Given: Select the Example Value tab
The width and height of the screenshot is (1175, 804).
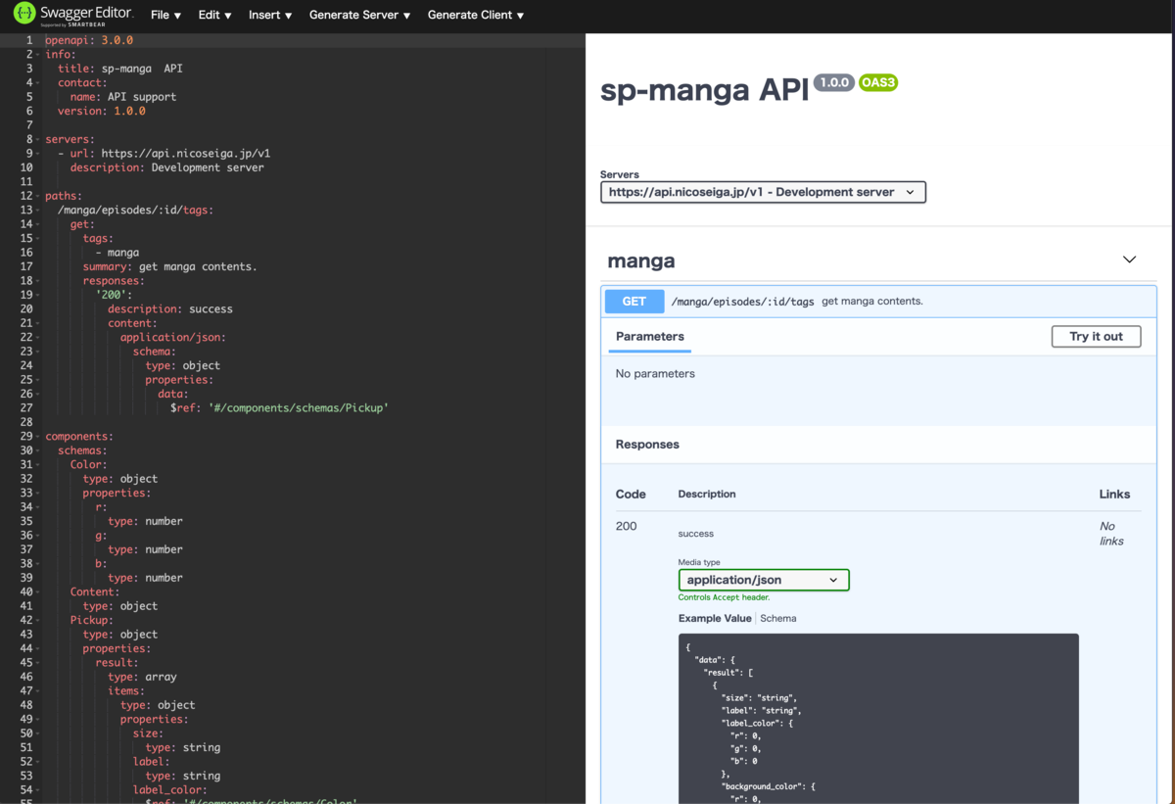Looking at the screenshot, I should [715, 618].
